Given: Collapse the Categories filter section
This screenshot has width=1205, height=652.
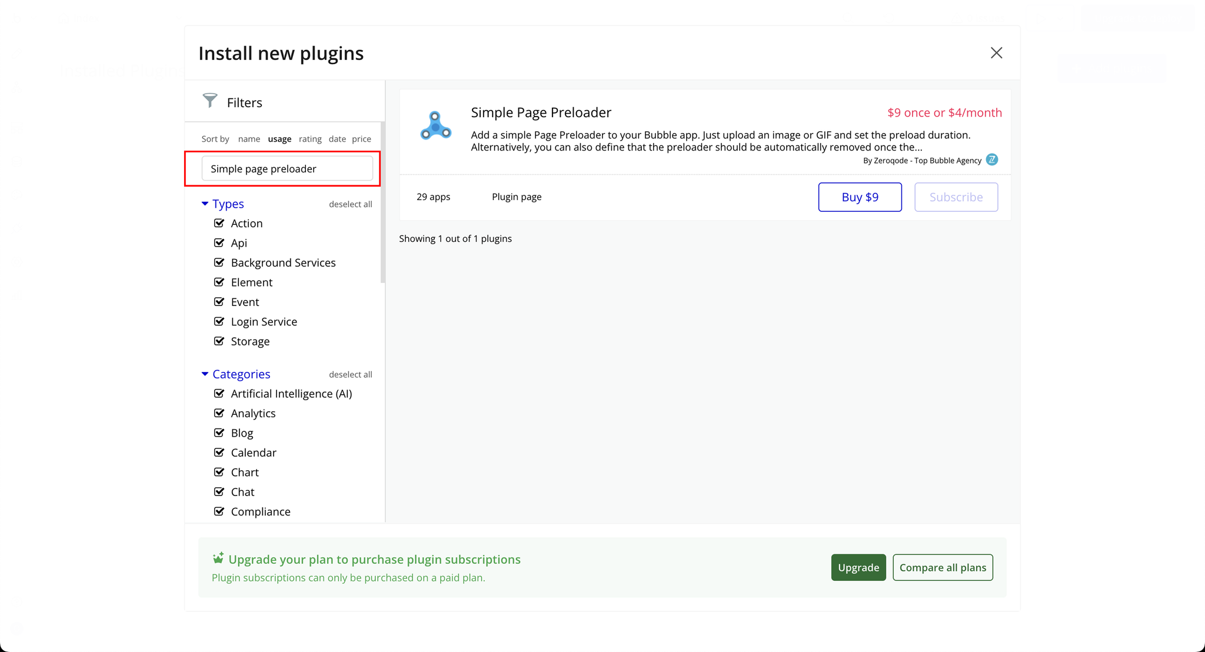Looking at the screenshot, I should 205,374.
